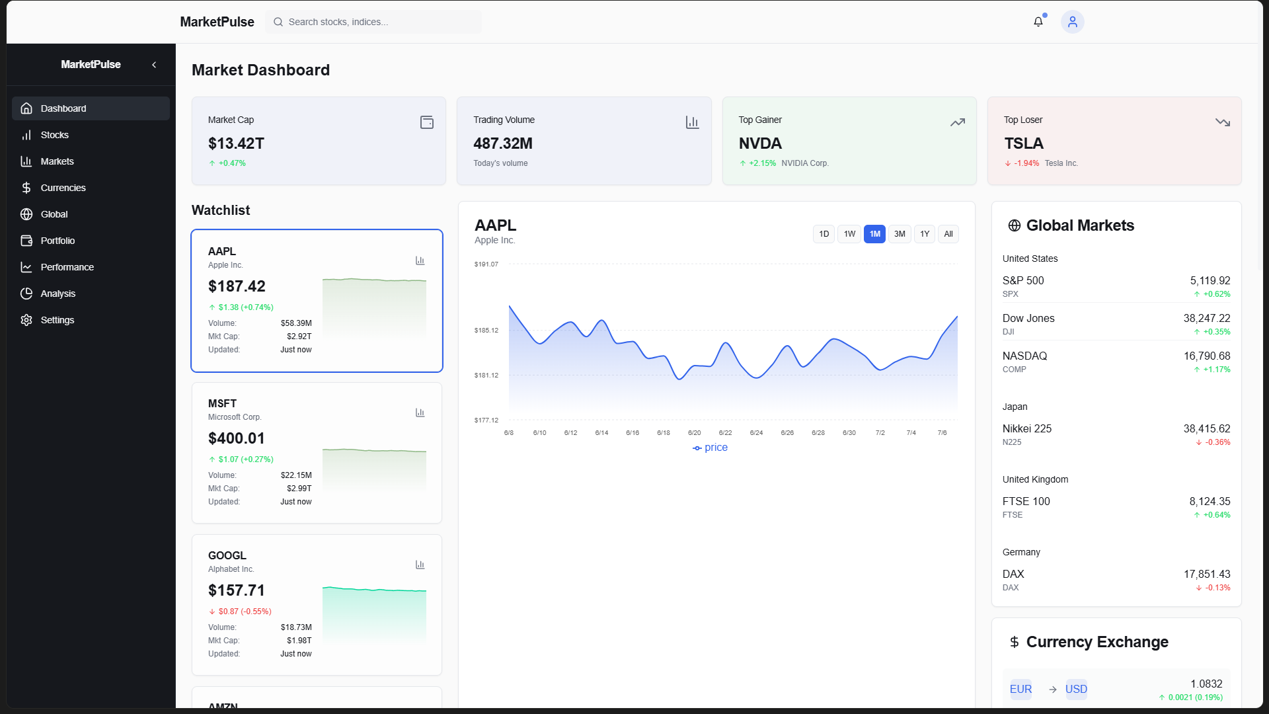Image resolution: width=1269 pixels, height=714 pixels.
Task: Click the NVDA top gainer ticker
Action: click(760, 143)
